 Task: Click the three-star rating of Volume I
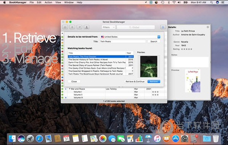coord(155,92)
